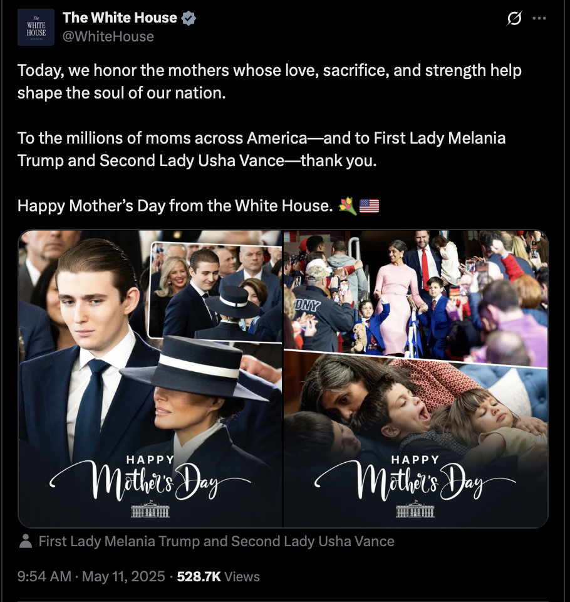The image size is (570, 602).
Task: Click the White House logo on left image
Action: point(150,509)
